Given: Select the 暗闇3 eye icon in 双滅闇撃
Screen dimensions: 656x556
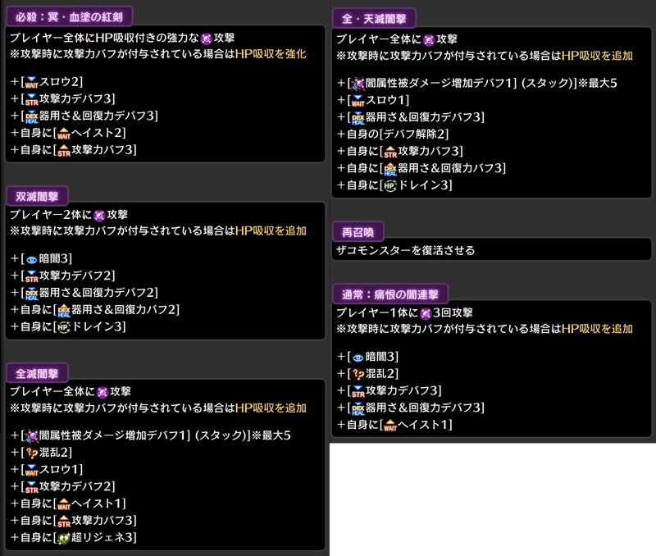Looking at the screenshot, I should pyautogui.click(x=32, y=258).
